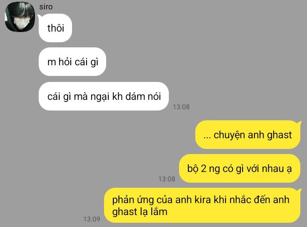Click the number 2 in the yellow message
The width and height of the screenshot is (307, 227).
204,169
